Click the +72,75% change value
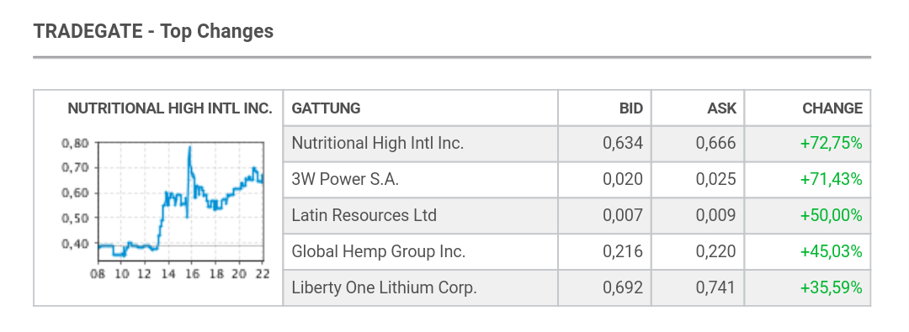The width and height of the screenshot is (909, 332). (x=832, y=143)
